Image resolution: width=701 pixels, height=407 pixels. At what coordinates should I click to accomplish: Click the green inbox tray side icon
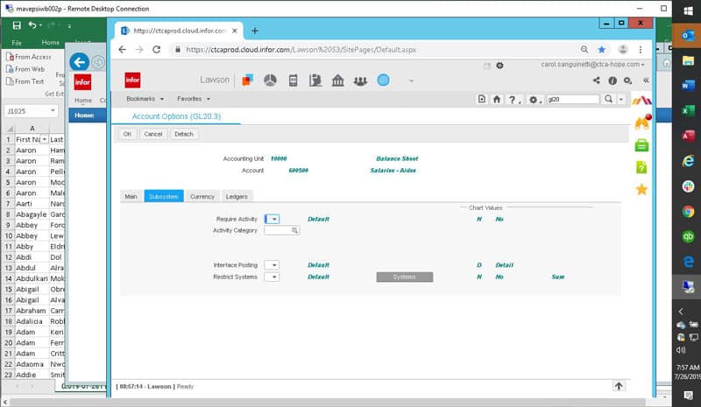(641, 145)
